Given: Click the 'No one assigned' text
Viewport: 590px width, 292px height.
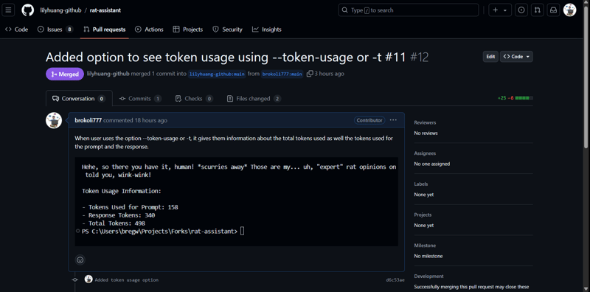Looking at the screenshot, I should point(432,164).
